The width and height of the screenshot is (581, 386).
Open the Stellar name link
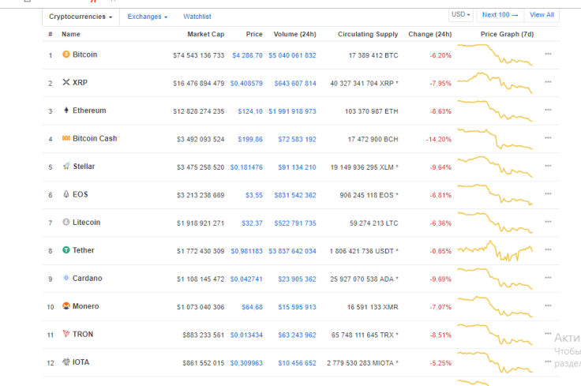coord(84,167)
